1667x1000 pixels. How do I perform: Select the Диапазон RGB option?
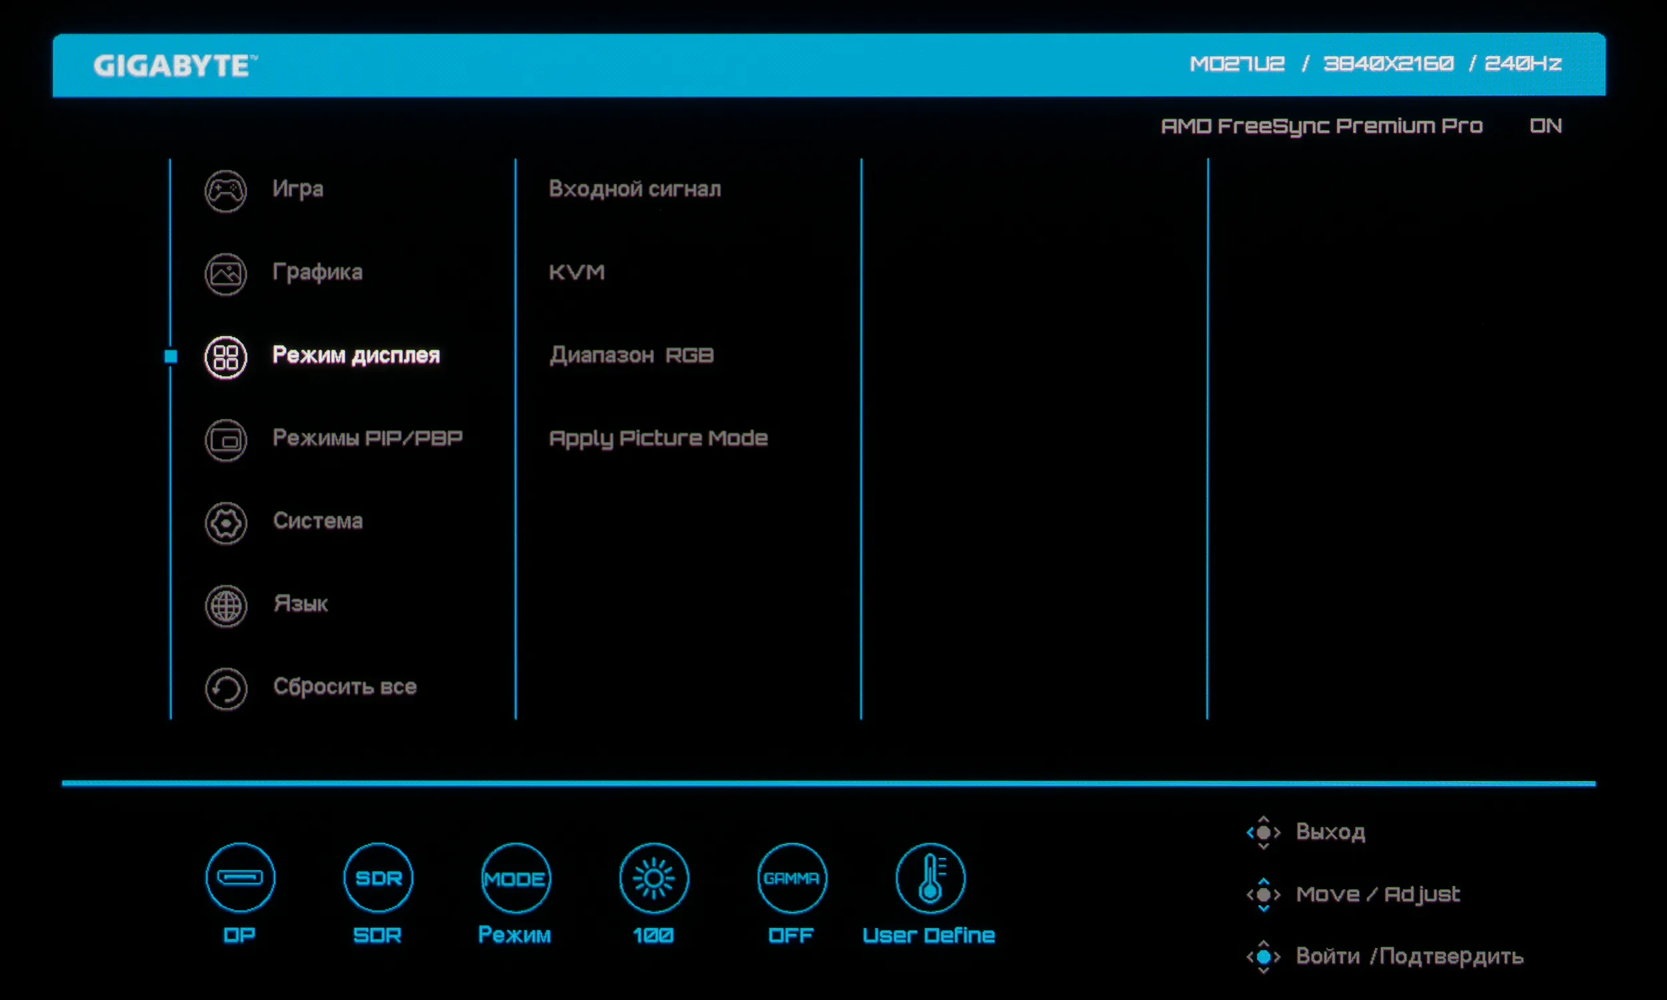[631, 355]
